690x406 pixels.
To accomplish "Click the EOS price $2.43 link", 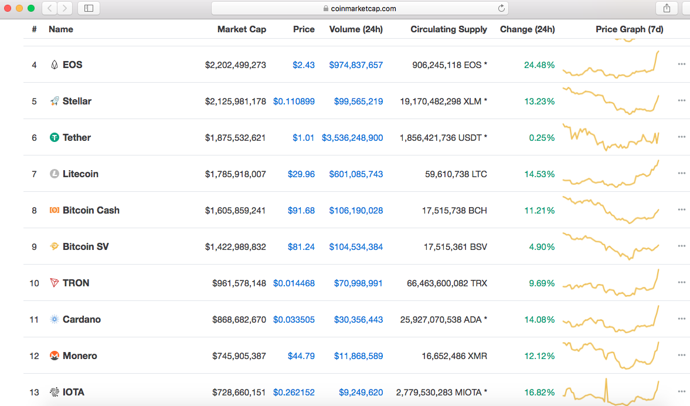I will [x=304, y=65].
